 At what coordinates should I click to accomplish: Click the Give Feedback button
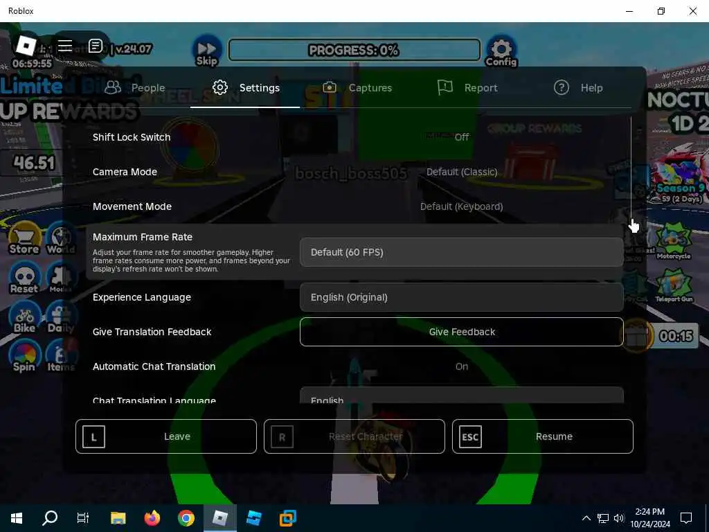click(462, 332)
